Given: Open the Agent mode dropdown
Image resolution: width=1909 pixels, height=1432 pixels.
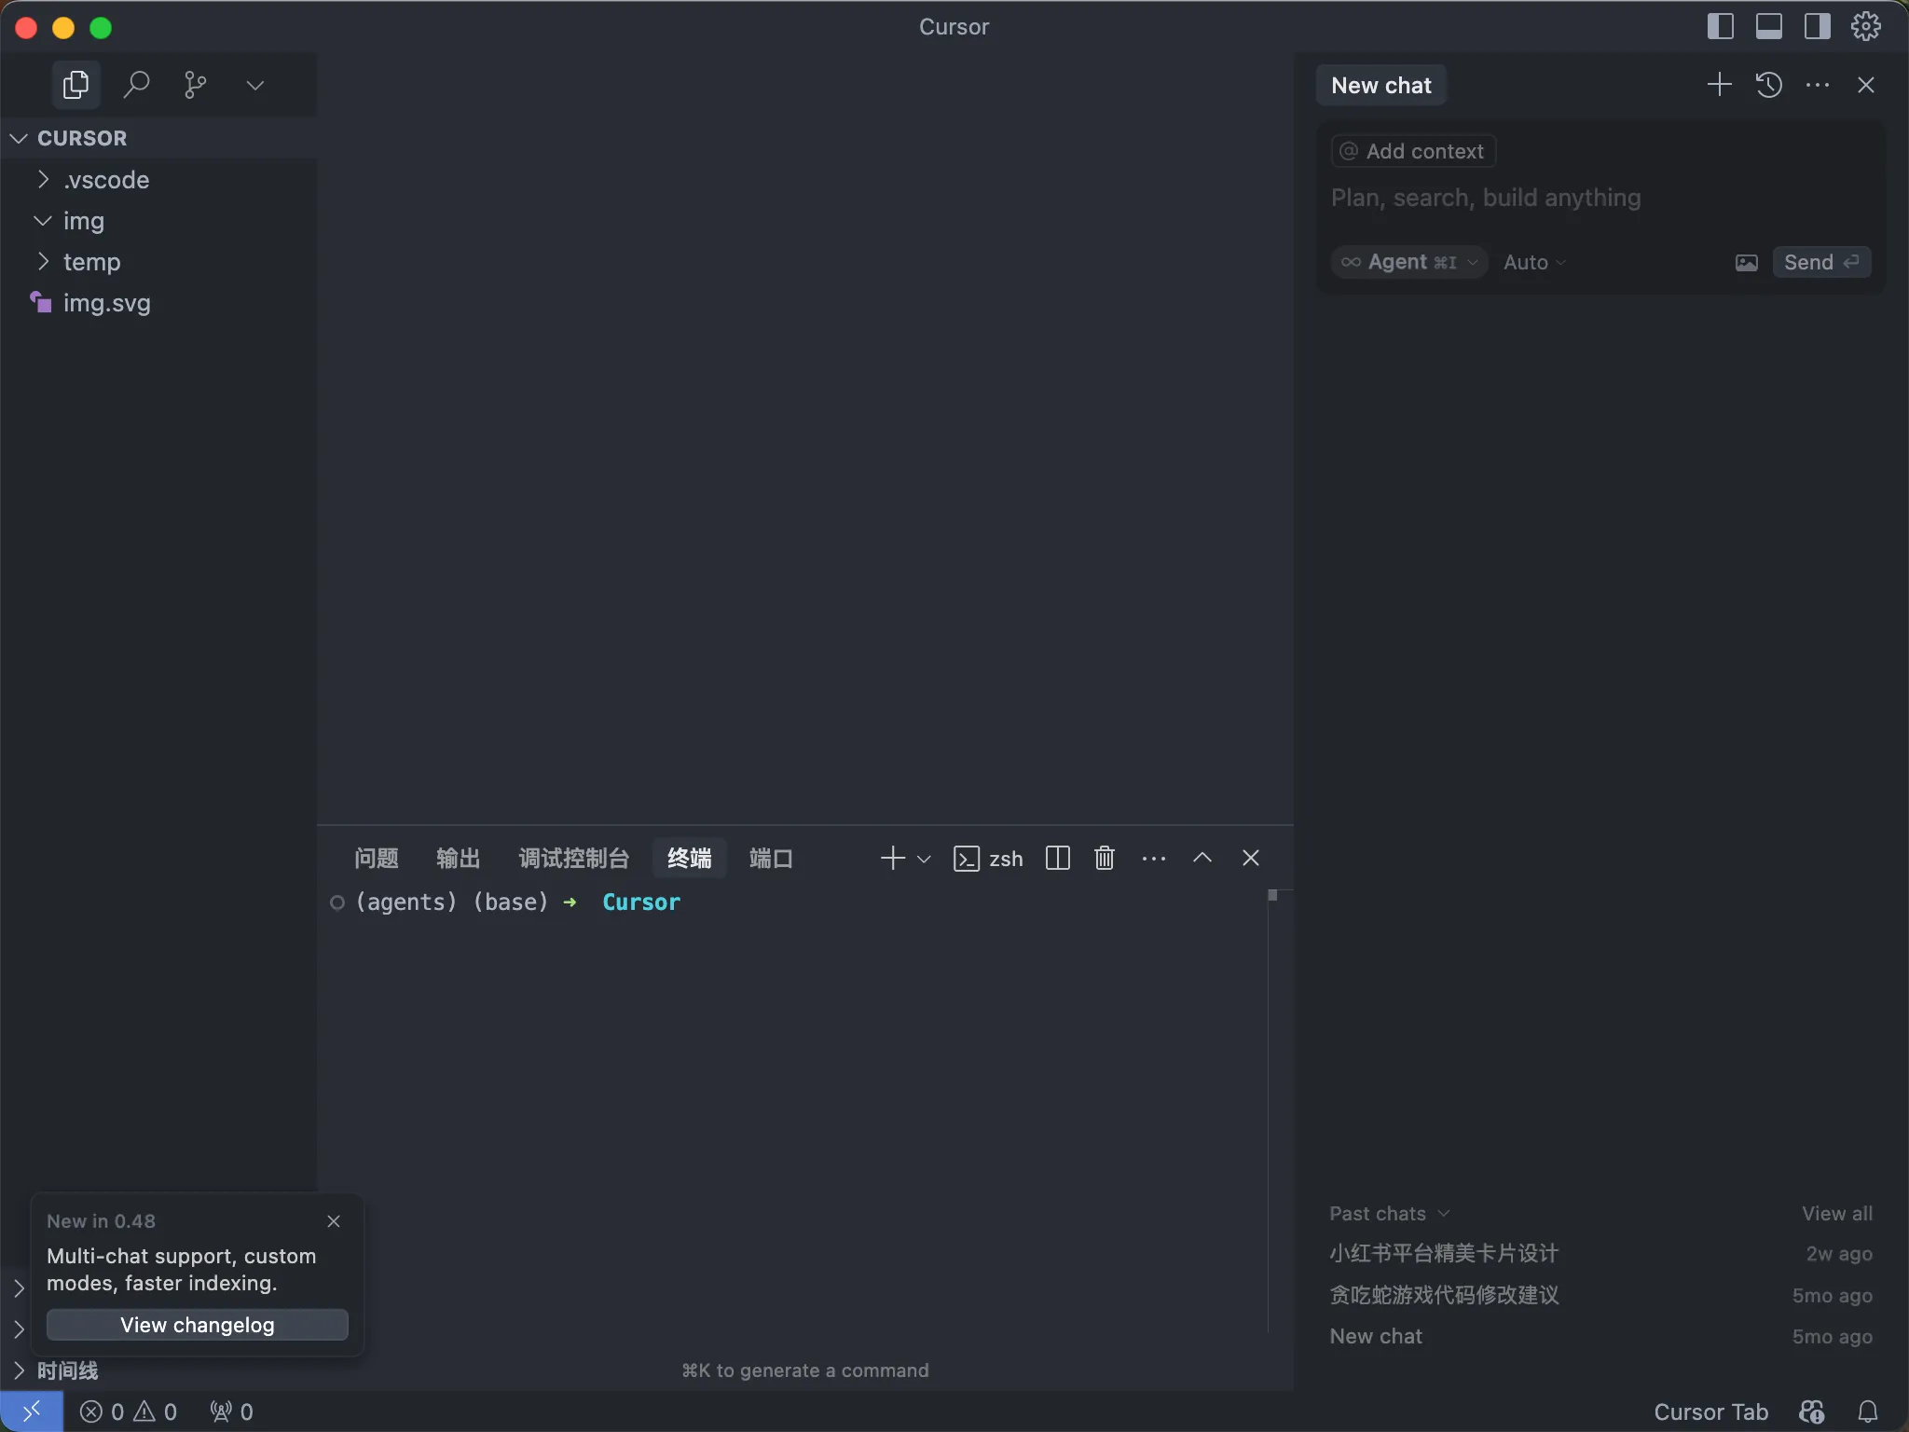Looking at the screenshot, I should (1408, 263).
